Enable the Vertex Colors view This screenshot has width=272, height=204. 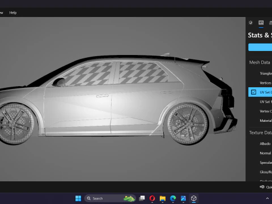coord(260,111)
